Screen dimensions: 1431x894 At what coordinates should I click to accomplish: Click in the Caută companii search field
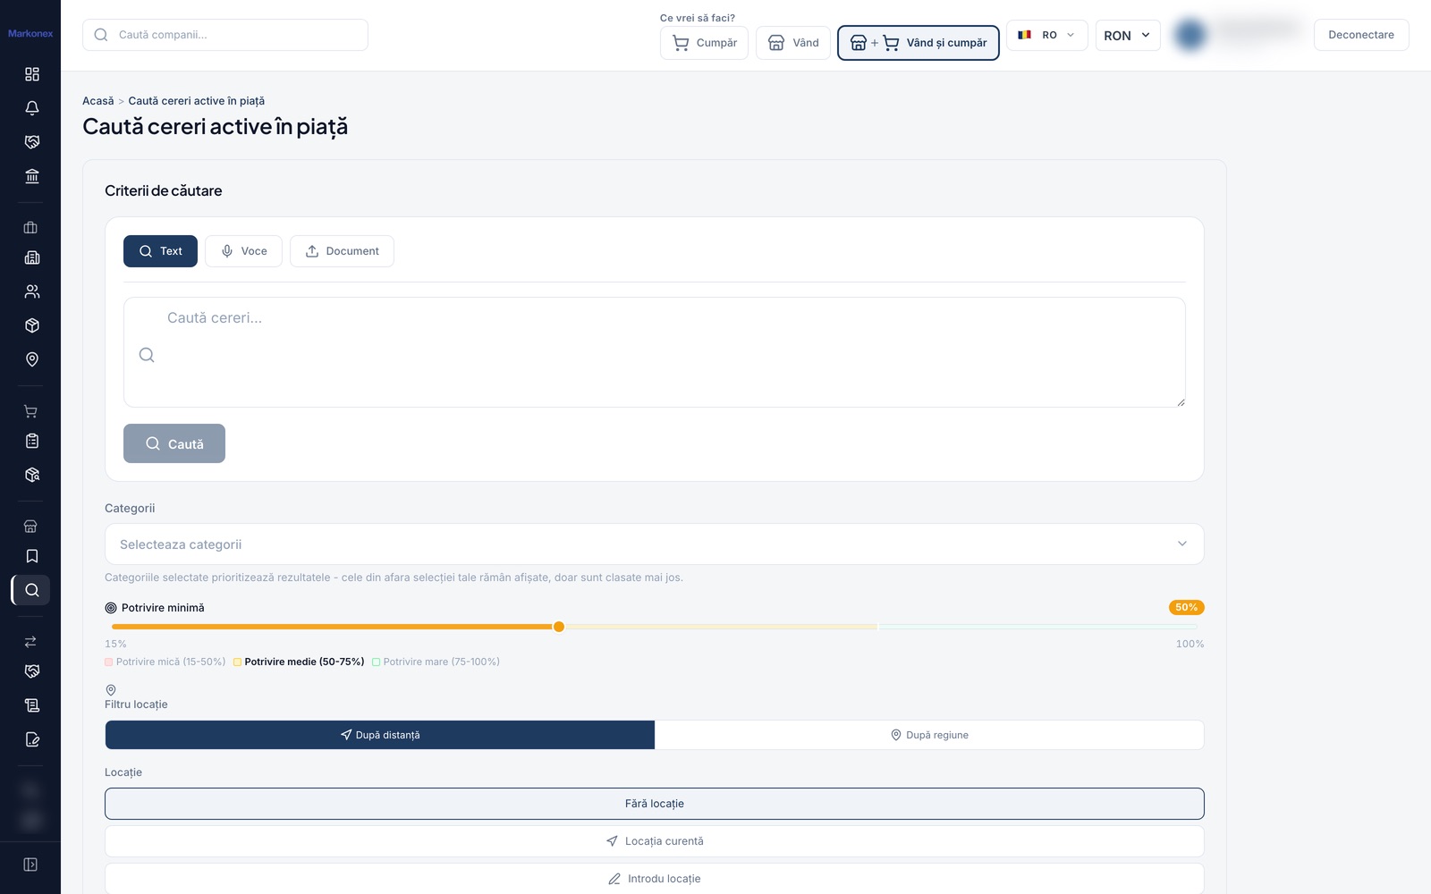click(225, 35)
